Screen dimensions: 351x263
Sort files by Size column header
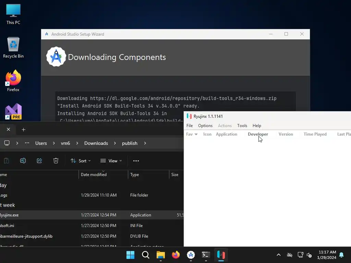coord(177,174)
